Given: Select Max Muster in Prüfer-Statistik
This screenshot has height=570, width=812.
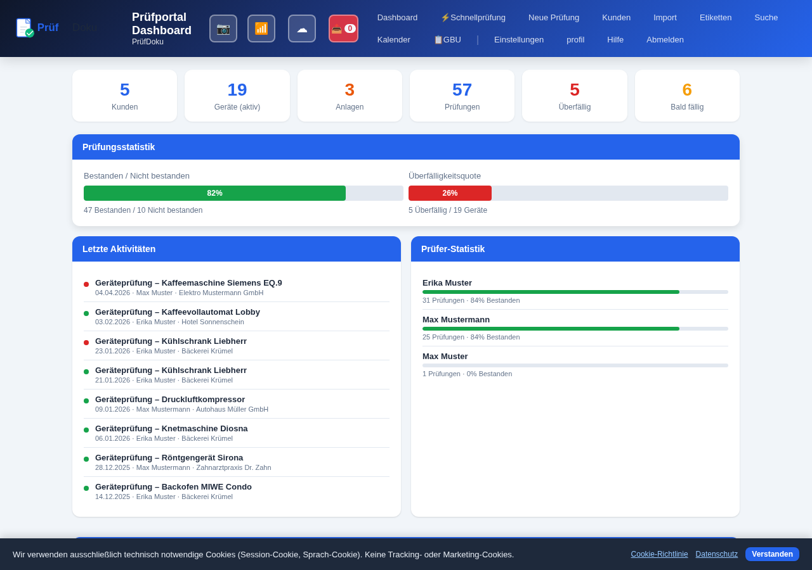Looking at the screenshot, I should coord(445,357).
